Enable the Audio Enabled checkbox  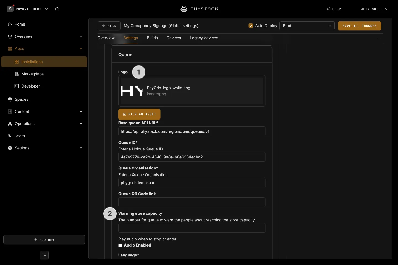click(x=120, y=245)
